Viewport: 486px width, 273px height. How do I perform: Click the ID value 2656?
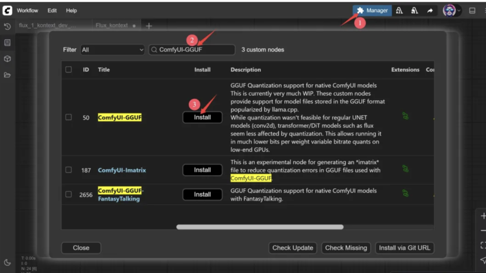(x=86, y=195)
